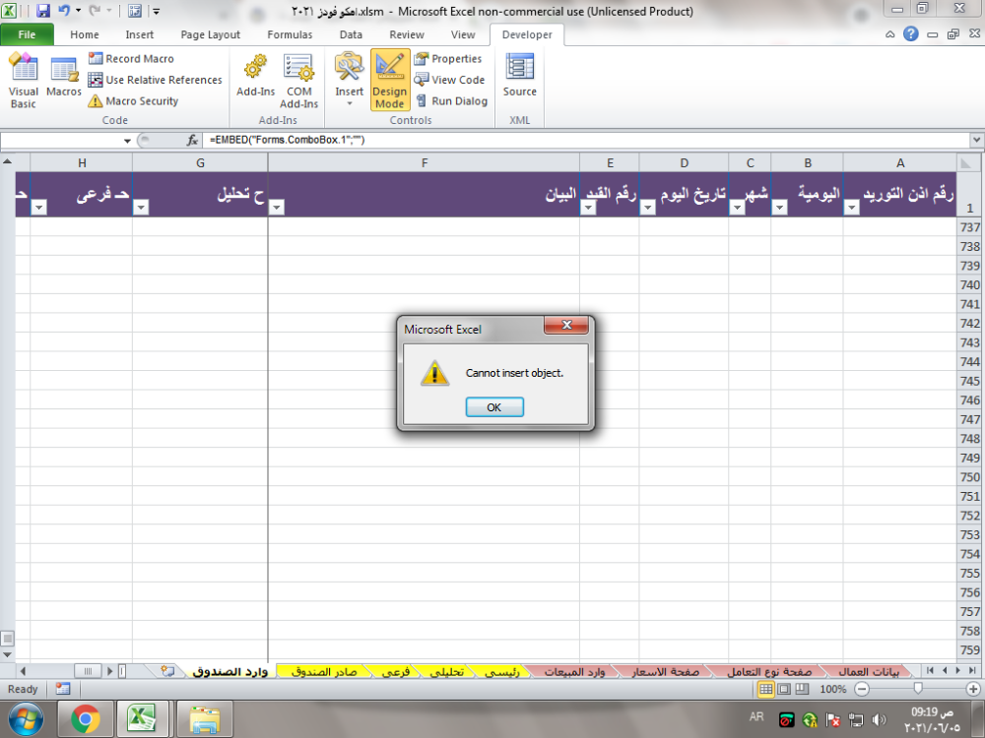Image resolution: width=985 pixels, height=738 pixels.
Task: Open filter for ح تحليل column
Action: click(x=141, y=207)
